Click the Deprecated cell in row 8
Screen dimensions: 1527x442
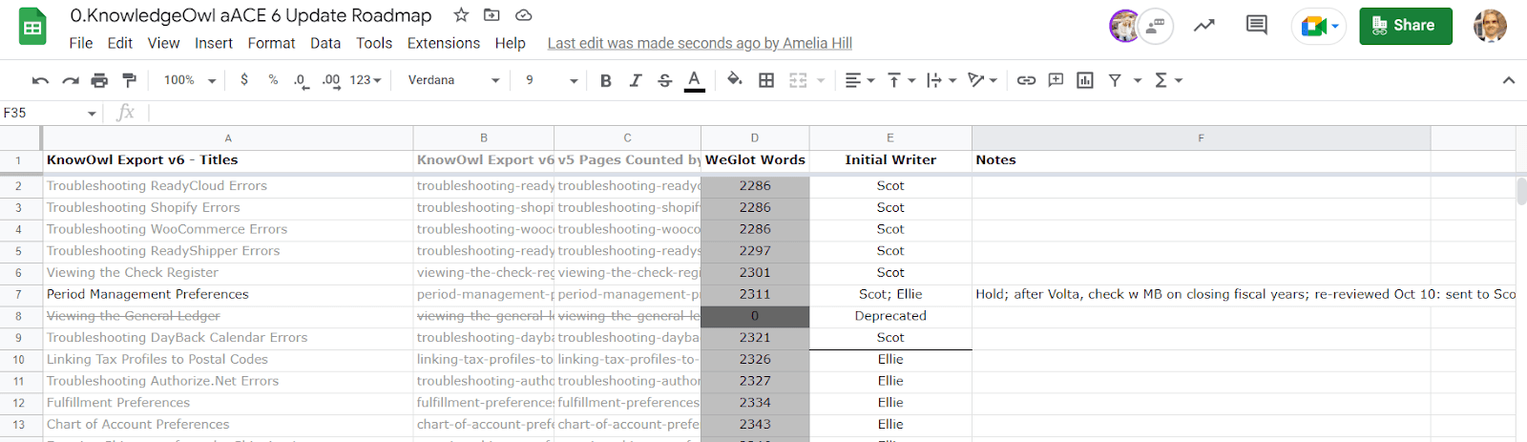coord(890,316)
